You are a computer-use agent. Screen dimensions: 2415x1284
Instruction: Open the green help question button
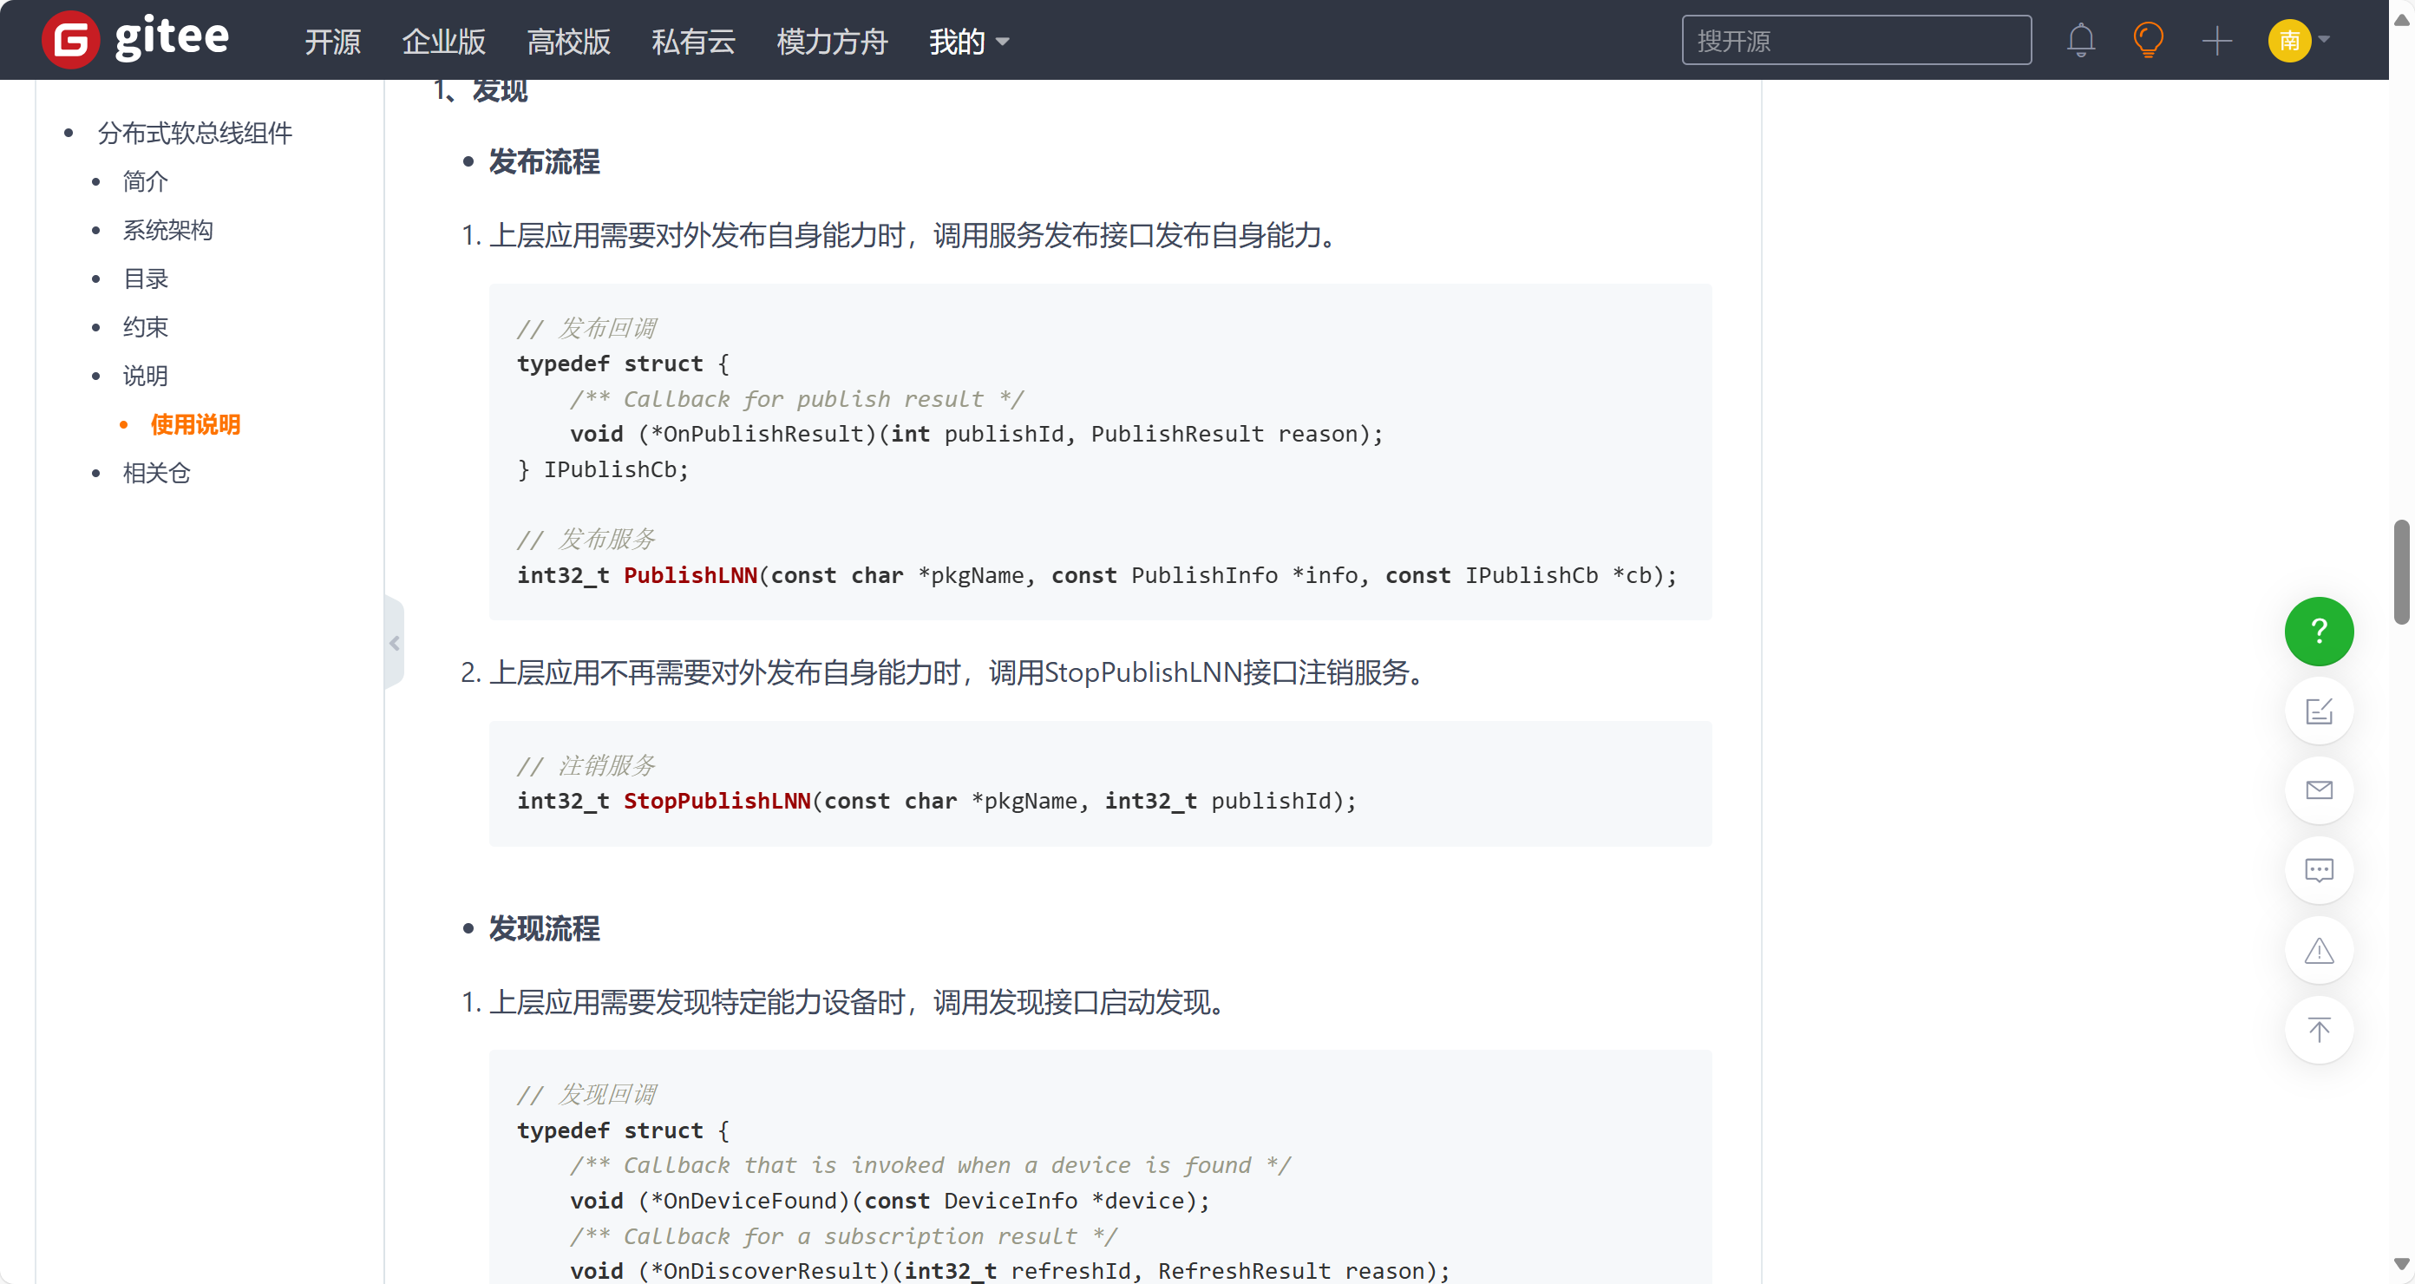click(x=2318, y=632)
